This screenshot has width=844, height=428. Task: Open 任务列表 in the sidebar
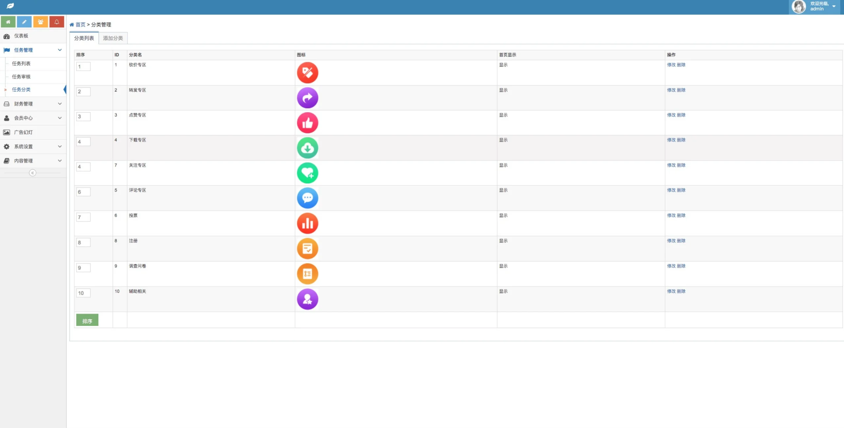click(x=21, y=64)
